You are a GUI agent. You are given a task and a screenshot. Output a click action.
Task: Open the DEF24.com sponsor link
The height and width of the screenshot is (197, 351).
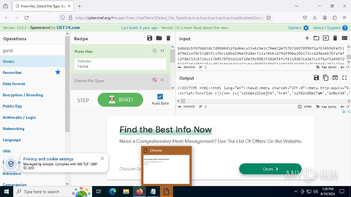[68, 28]
